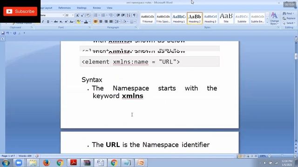Apply the yellow text highlight color
Screen dimensions: 298x167
pyautogui.click(x=78, y=22)
